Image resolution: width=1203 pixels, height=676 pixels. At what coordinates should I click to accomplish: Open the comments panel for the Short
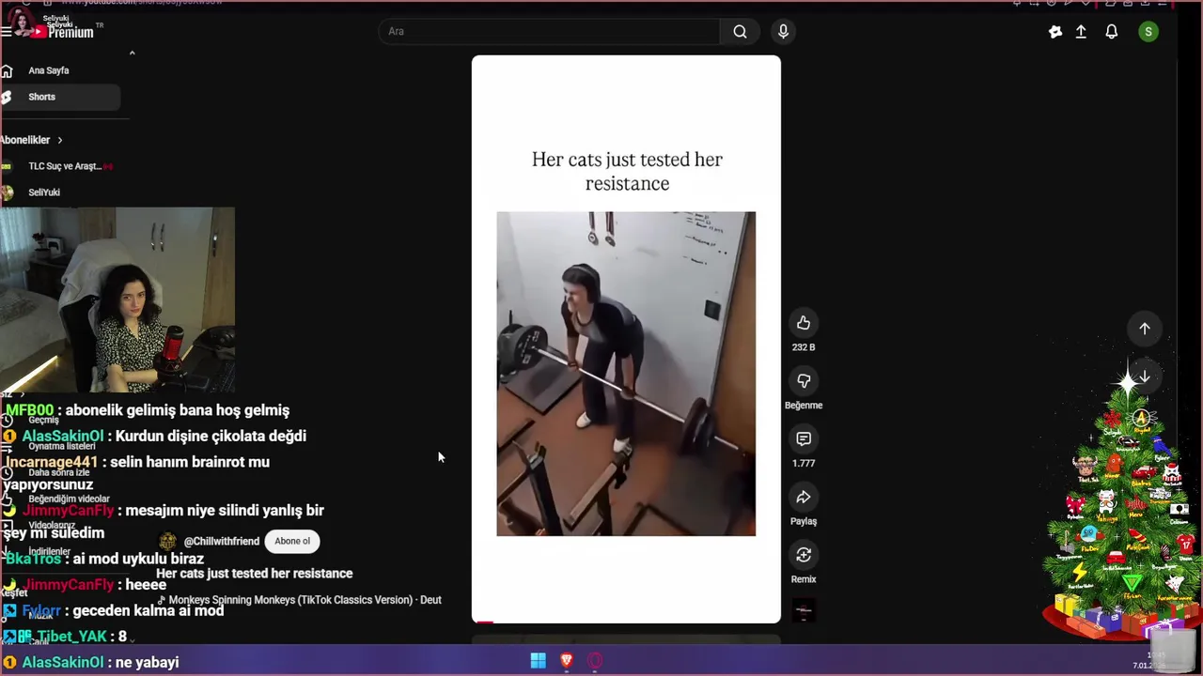[x=804, y=439]
